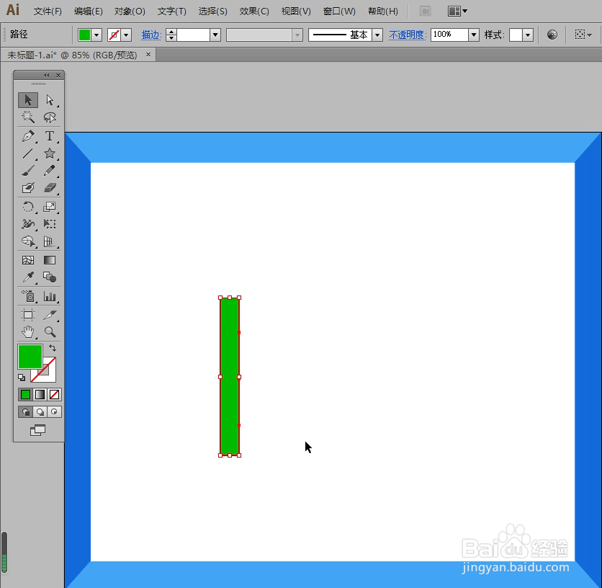The height and width of the screenshot is (588, 602).
Task: Open the 文件(F) menu
Action: (48, 12)
